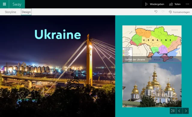Select the Design tab
This screenshot has height=117, width=192.
point(26,12)
